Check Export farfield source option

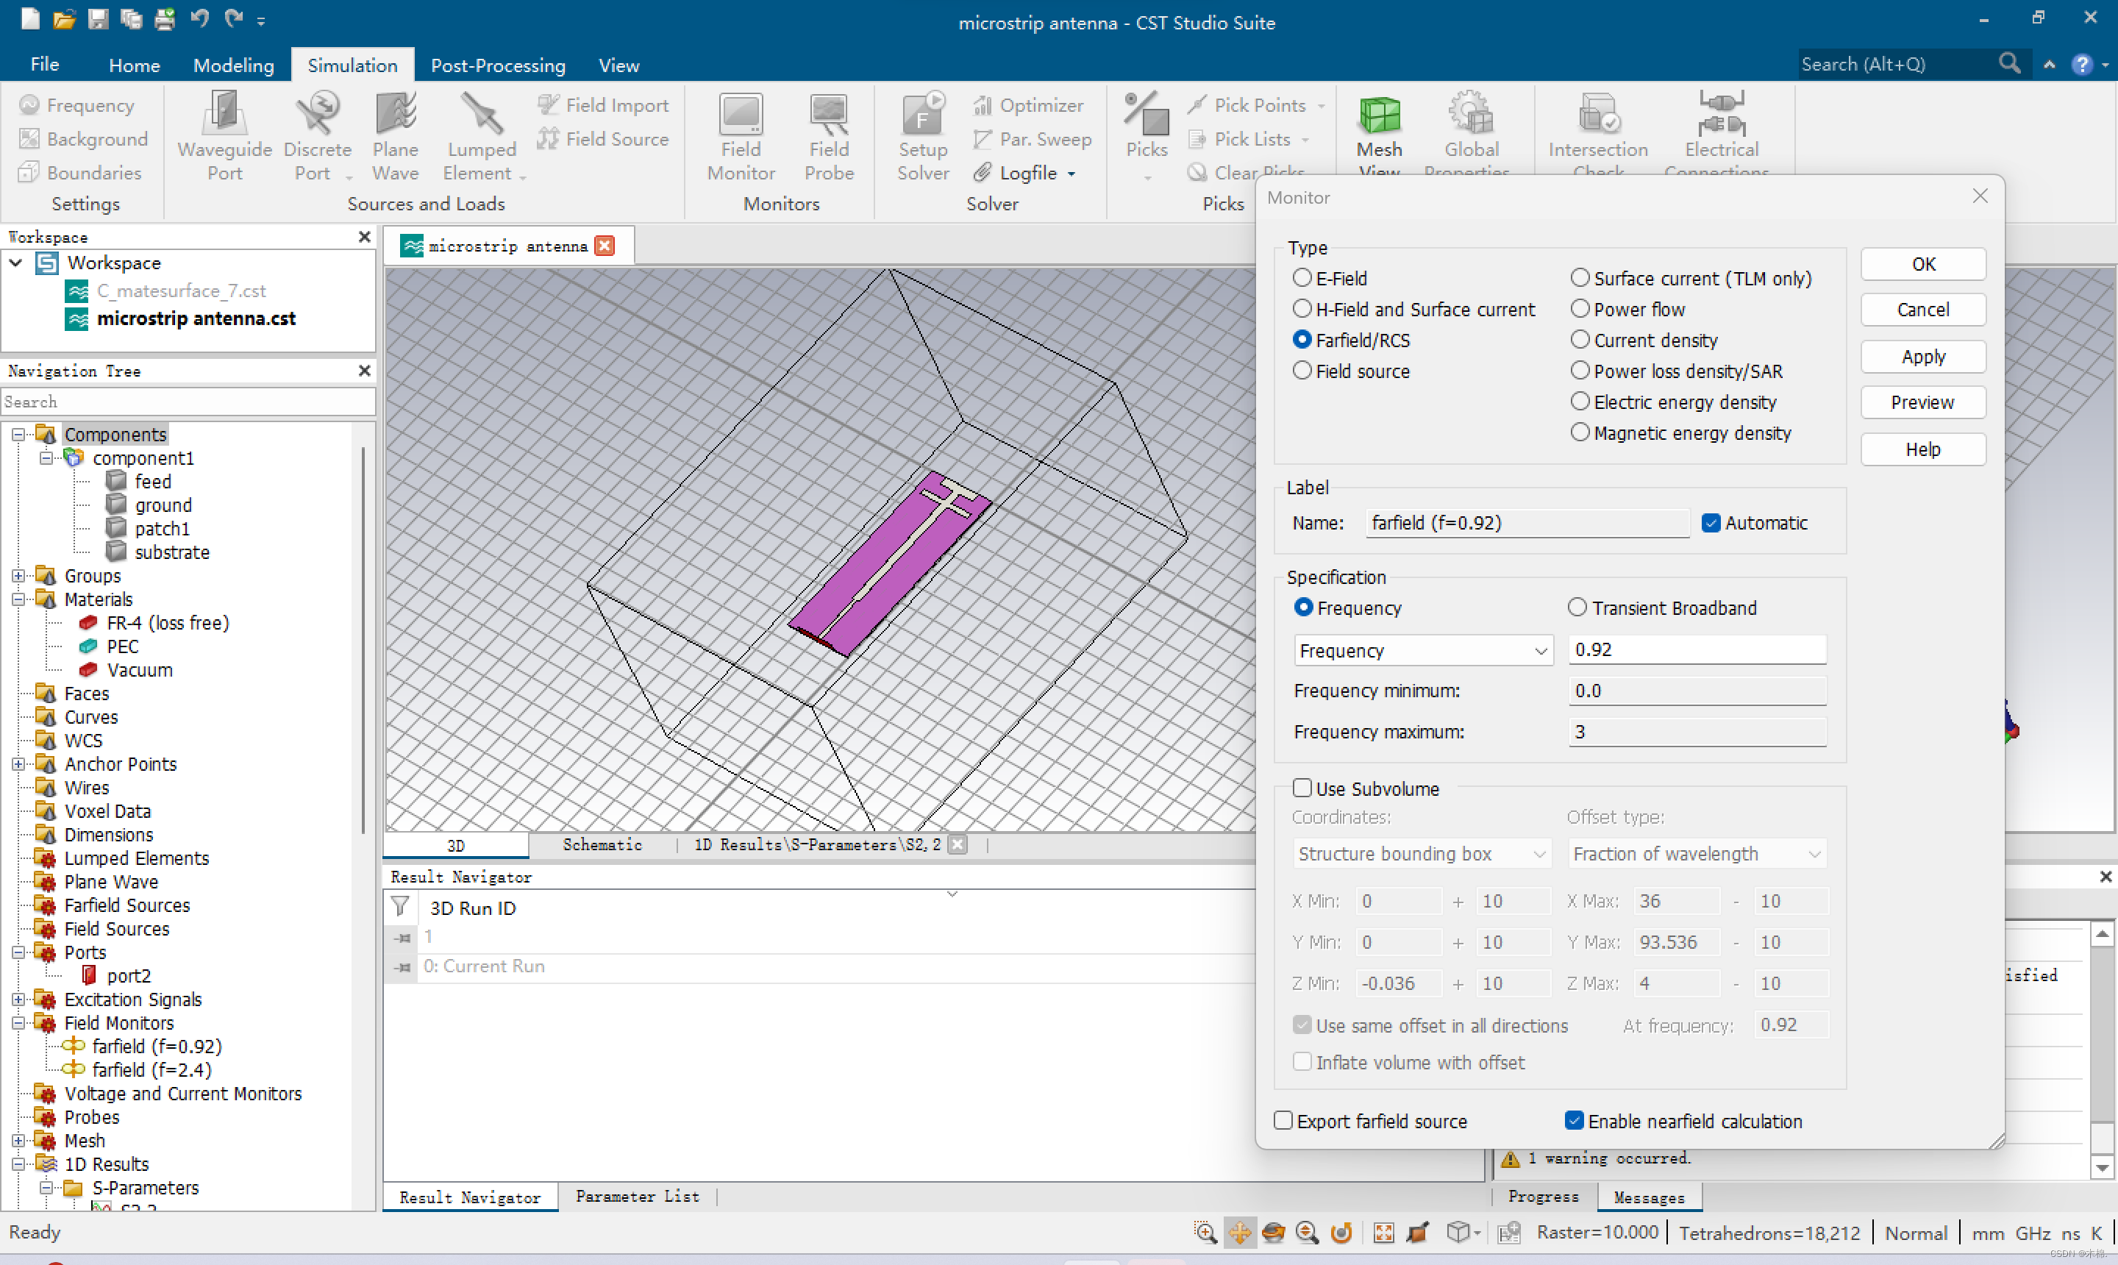tap(1283, 1120)
